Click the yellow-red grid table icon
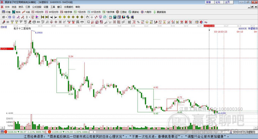Image resolution: width=258 pixels, height=139 pixels. [197, 22]
